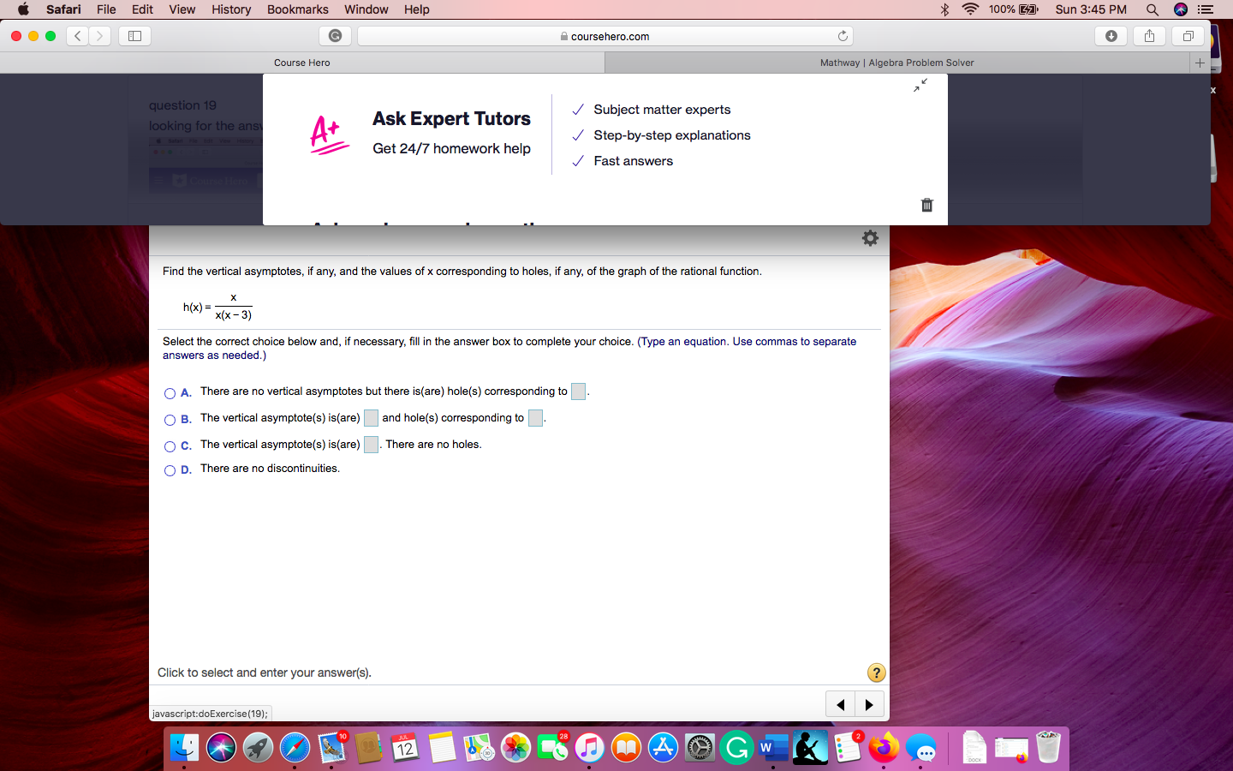Open the Trash in the dock
This screenshot has width=1233, height=771.
[x=1048, y=748]
